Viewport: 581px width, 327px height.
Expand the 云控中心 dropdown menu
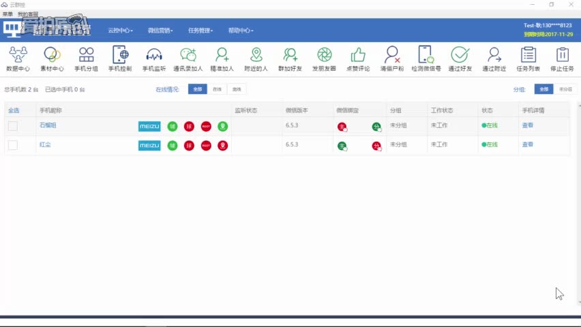121,31
